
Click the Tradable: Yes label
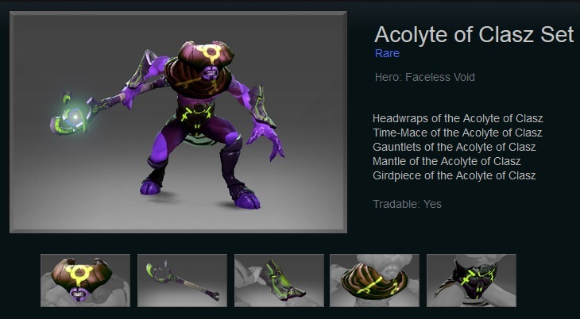[x=408, y=204]
